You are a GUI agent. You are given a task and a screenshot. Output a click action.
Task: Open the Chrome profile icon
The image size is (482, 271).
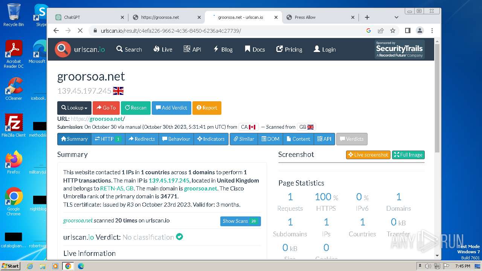[420, 30]
